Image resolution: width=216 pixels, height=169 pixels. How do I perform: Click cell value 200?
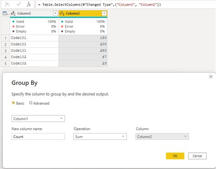click(x=83, y=44)
